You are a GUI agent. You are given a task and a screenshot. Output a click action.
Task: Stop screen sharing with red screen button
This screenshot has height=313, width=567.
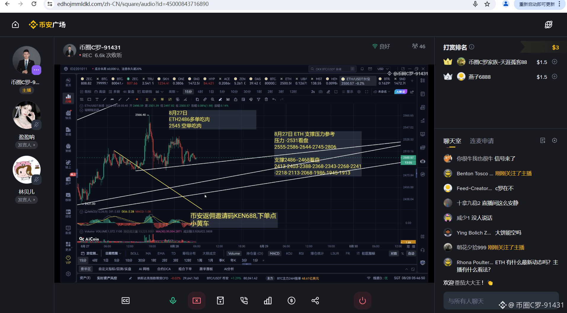click(197, 301)
